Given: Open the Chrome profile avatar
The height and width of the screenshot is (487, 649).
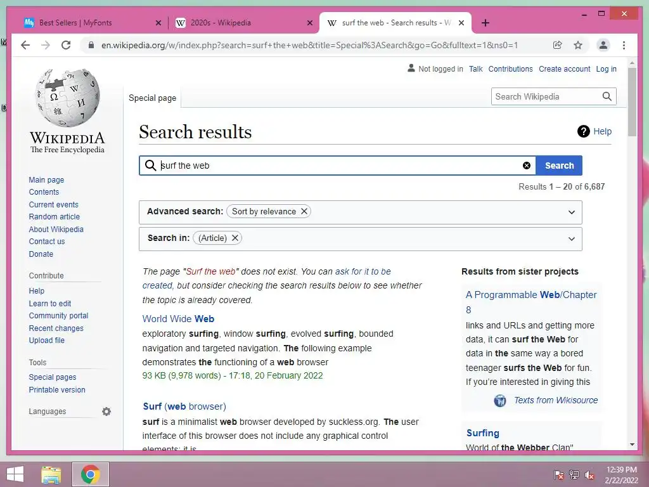Looking at the screenshot, I should pos(603,45).
